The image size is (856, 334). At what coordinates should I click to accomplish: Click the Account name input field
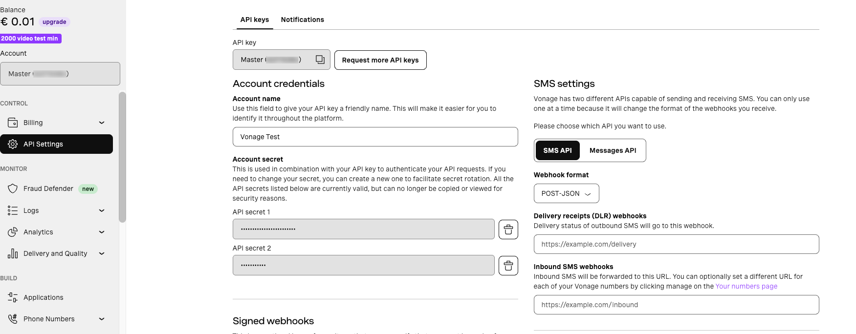pos(375,137)
